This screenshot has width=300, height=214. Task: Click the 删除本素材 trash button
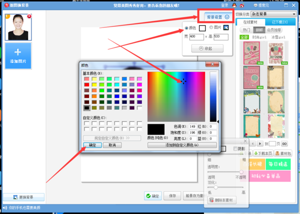pyautogui.click(x=222, y=200)
